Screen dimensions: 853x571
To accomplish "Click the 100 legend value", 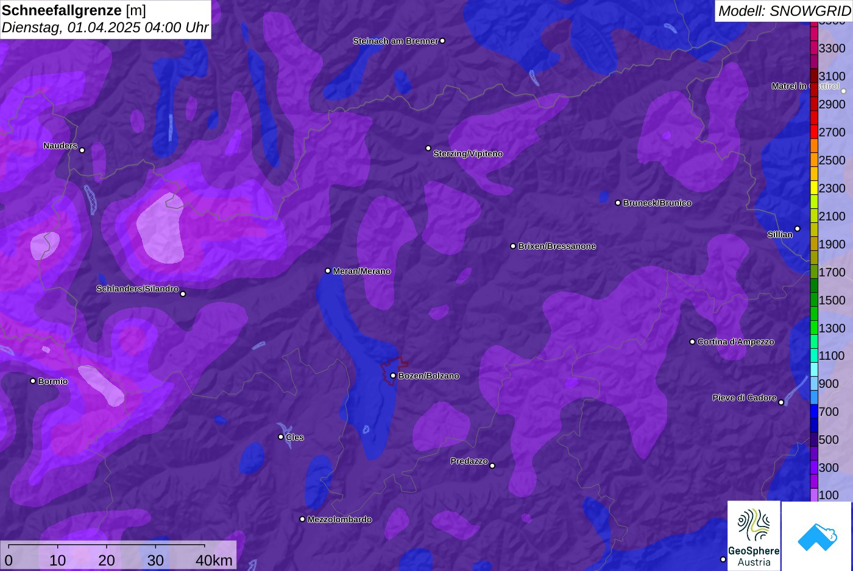I will click(x=829, y=495).
